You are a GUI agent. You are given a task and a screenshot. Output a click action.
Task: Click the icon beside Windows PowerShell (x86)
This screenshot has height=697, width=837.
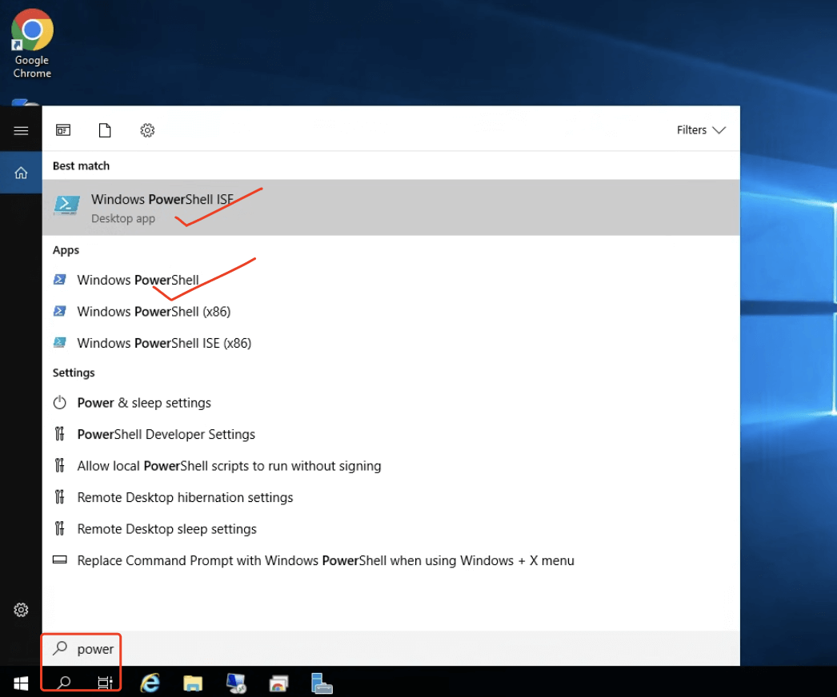[x=60, y=311]
